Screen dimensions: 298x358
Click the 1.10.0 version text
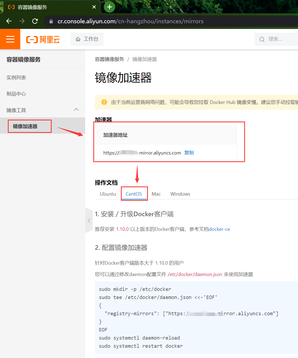[122, 229]
